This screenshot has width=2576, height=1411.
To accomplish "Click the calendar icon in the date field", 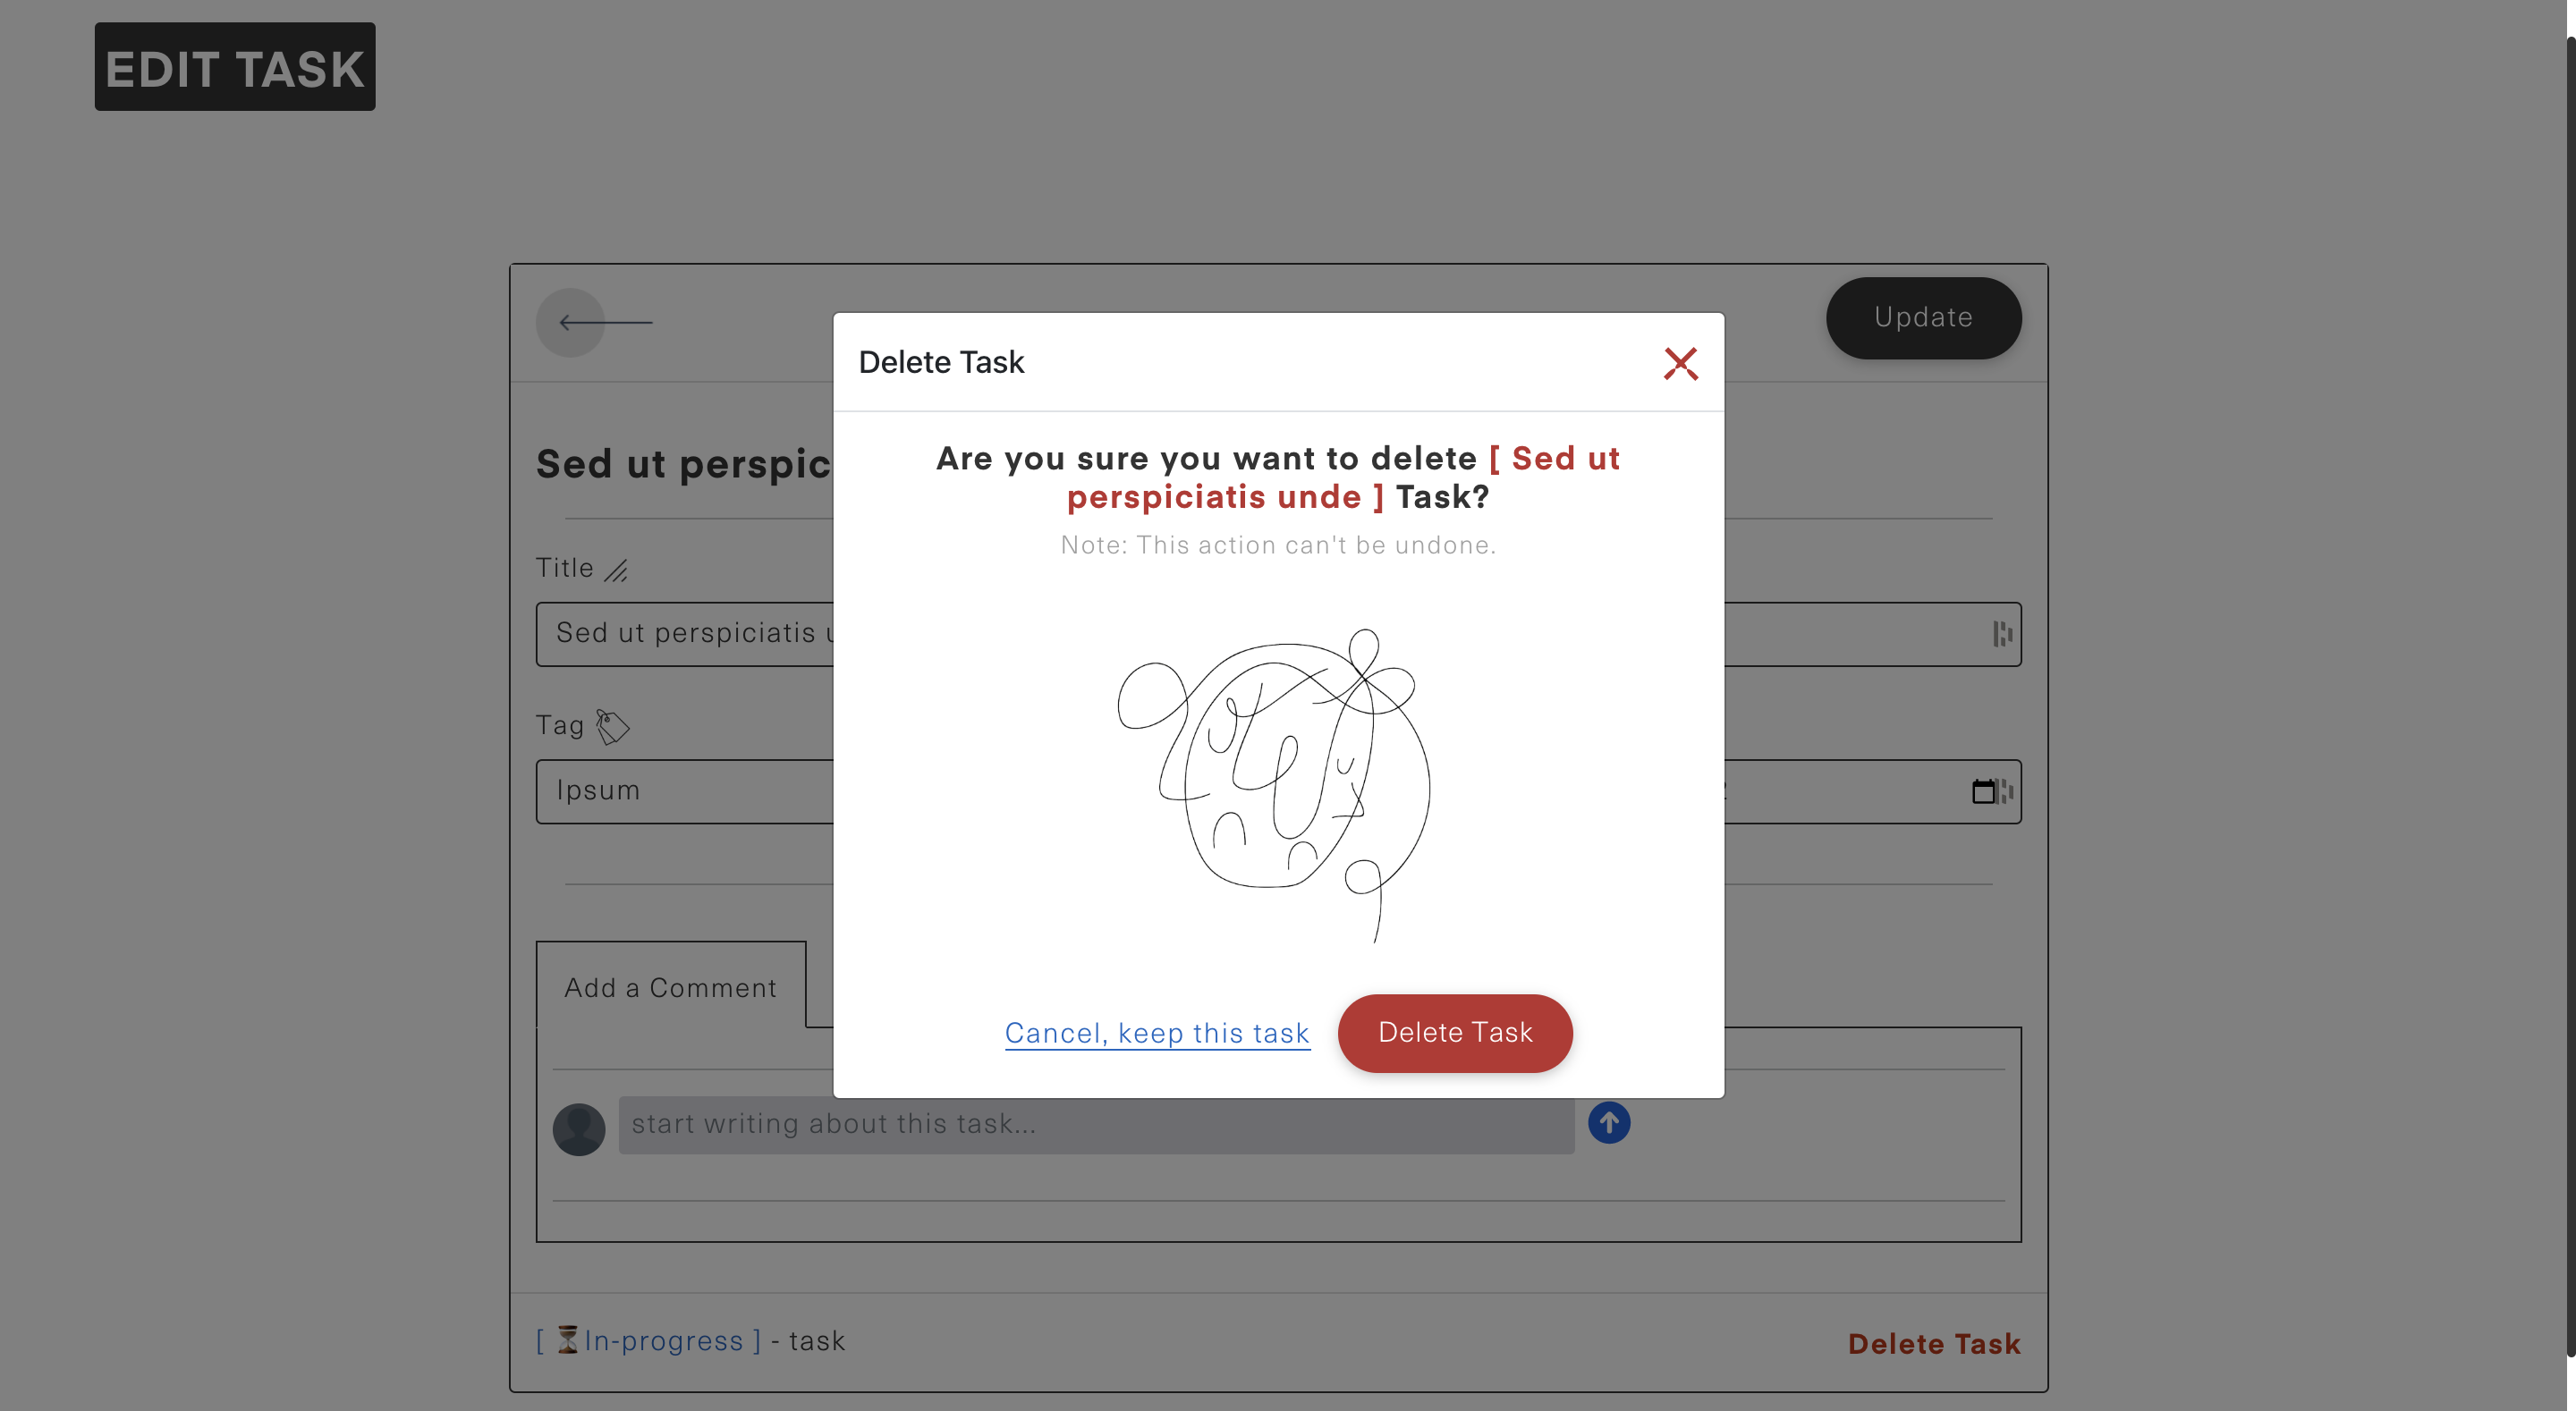I will 1982,791.
